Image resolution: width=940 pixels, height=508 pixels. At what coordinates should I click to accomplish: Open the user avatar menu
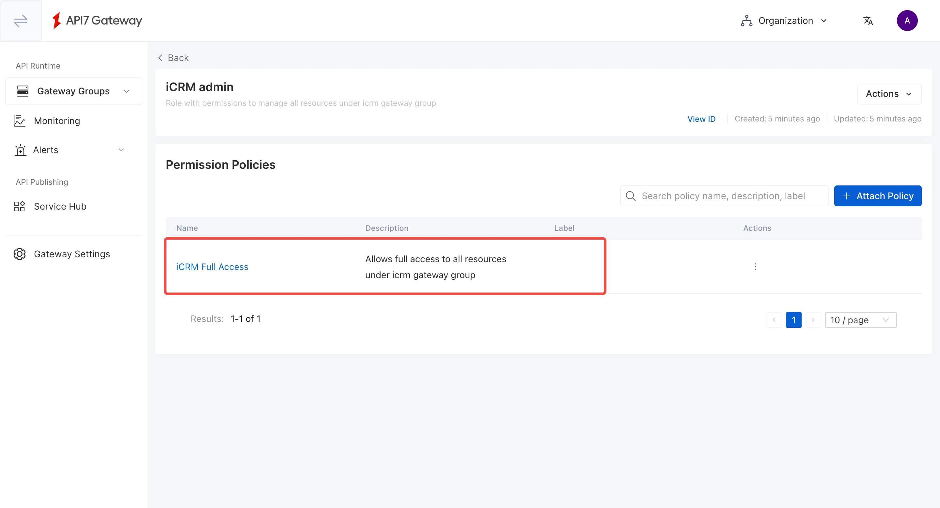coord(907,21)
